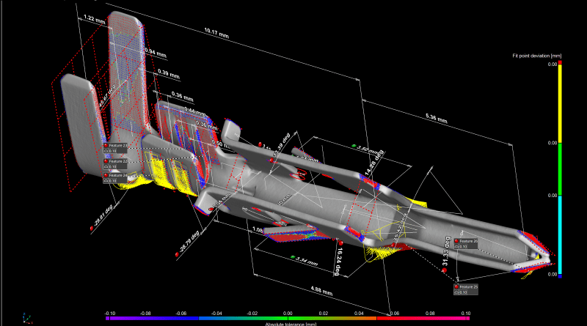
Task: Click the green indicator beside 3.34 mm
Action: coord(293,257)
